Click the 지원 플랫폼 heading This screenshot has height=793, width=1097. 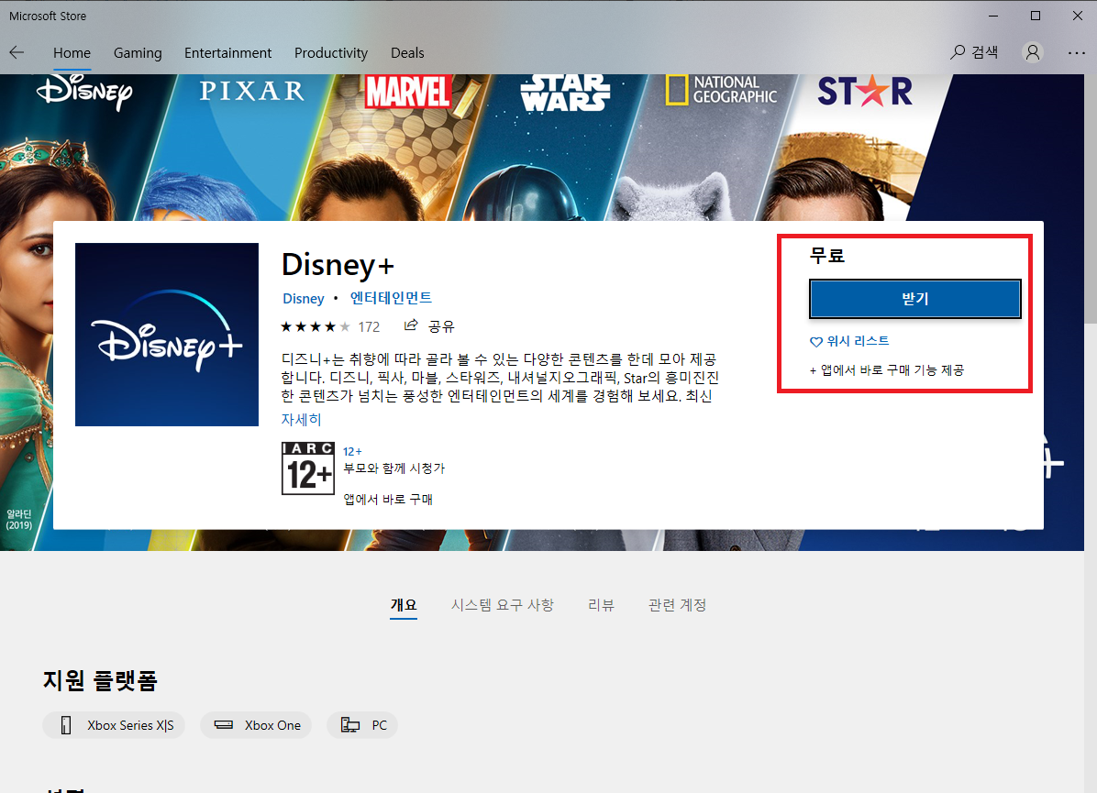pyautogui.click(x=100, y=680)
